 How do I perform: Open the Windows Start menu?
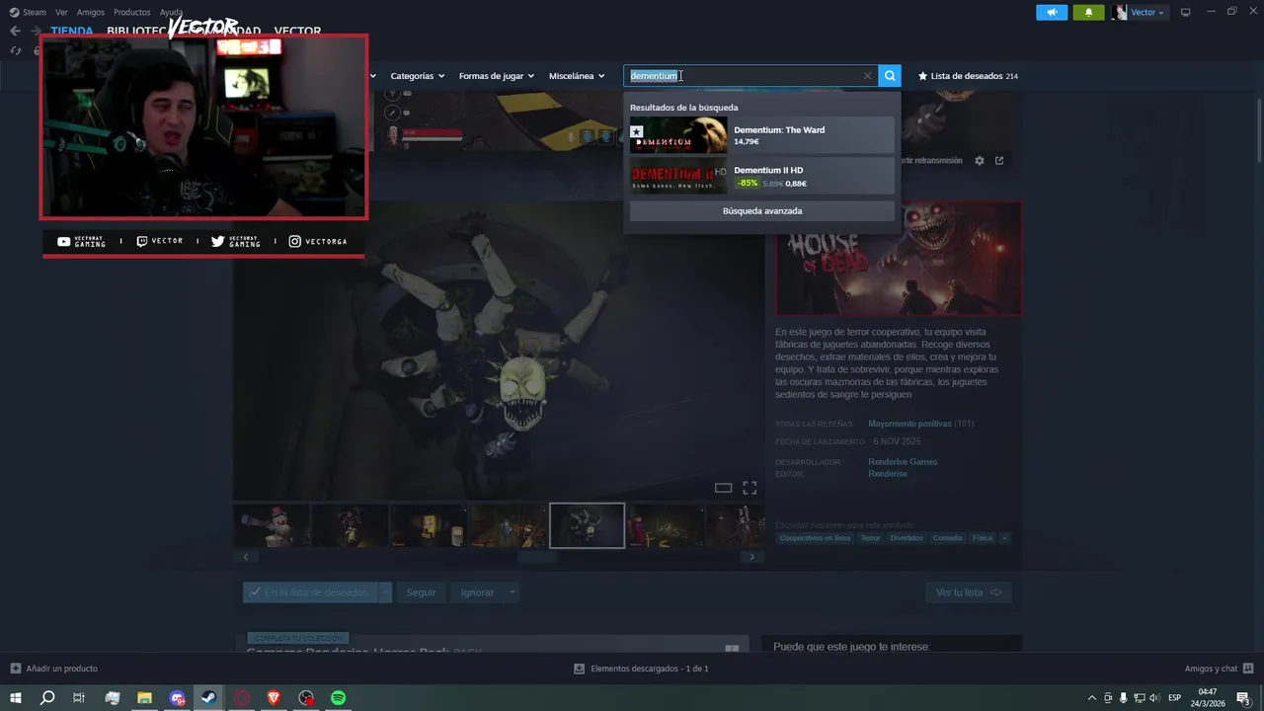point(15,698)
